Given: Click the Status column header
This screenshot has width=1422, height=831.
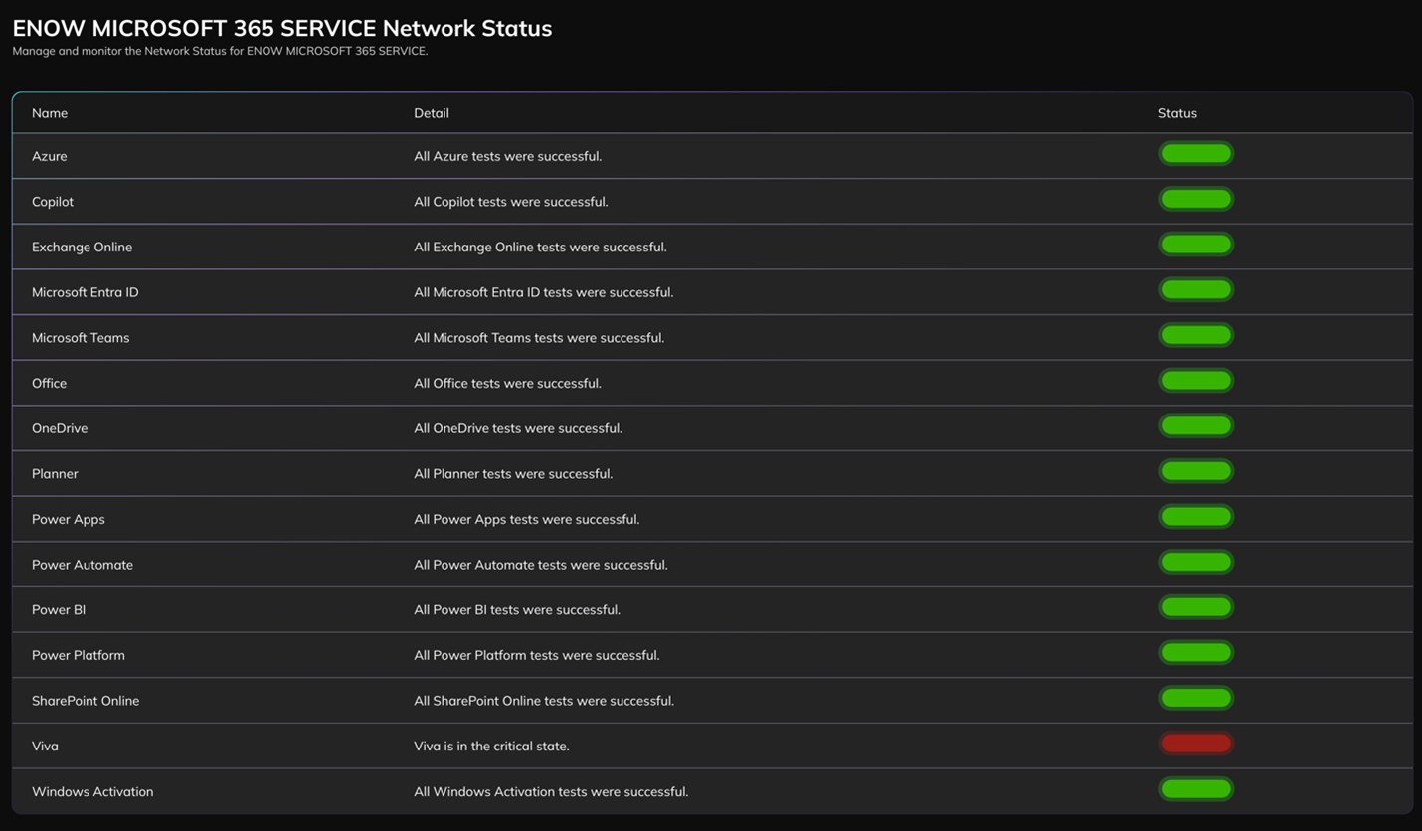Looking at the screenshot, I should (1177, 113).
